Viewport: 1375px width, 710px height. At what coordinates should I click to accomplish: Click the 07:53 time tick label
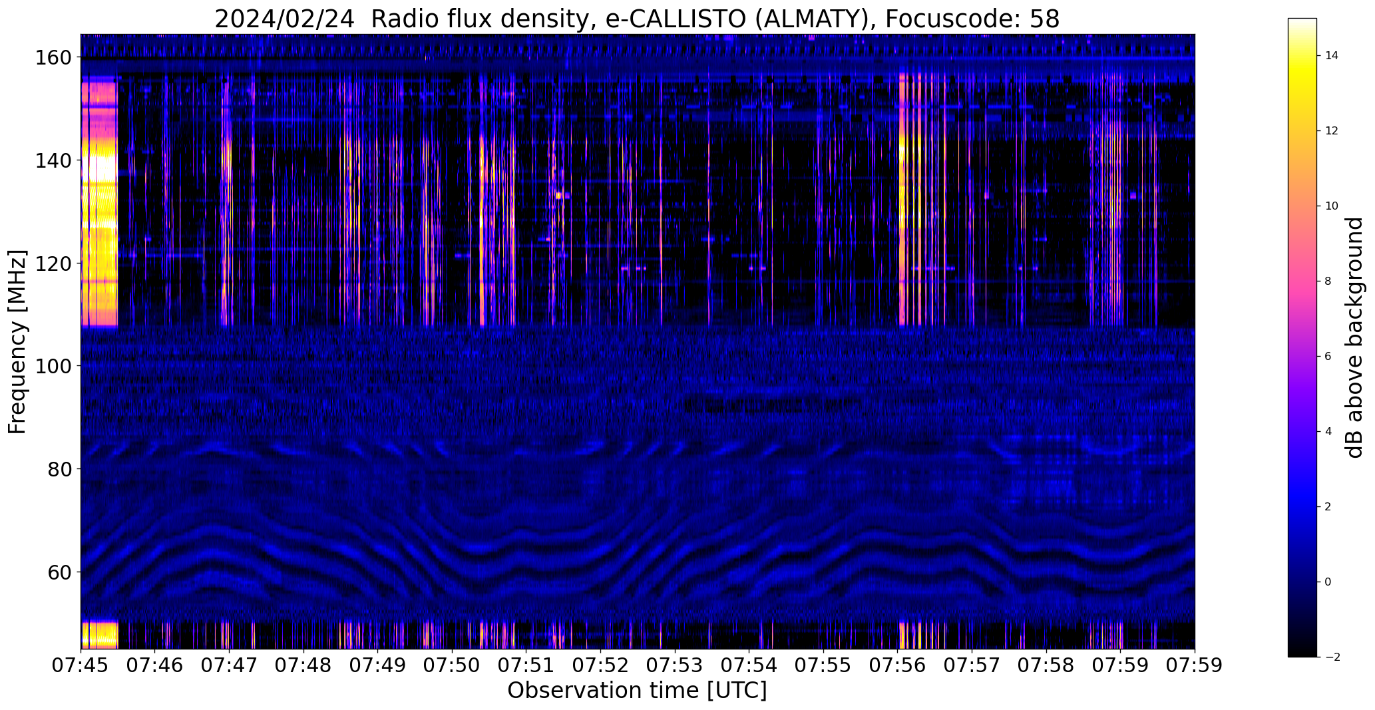point(676,665)
